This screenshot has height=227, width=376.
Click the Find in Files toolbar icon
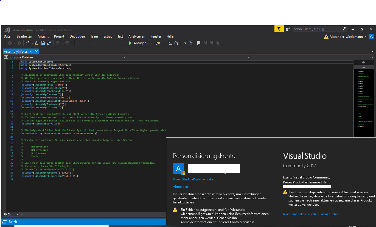pyautogui.click(x=158, y=43)
